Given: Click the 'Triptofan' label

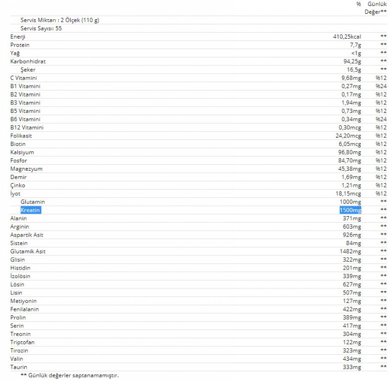Looking at the screenshot, I should click(22, 342).
